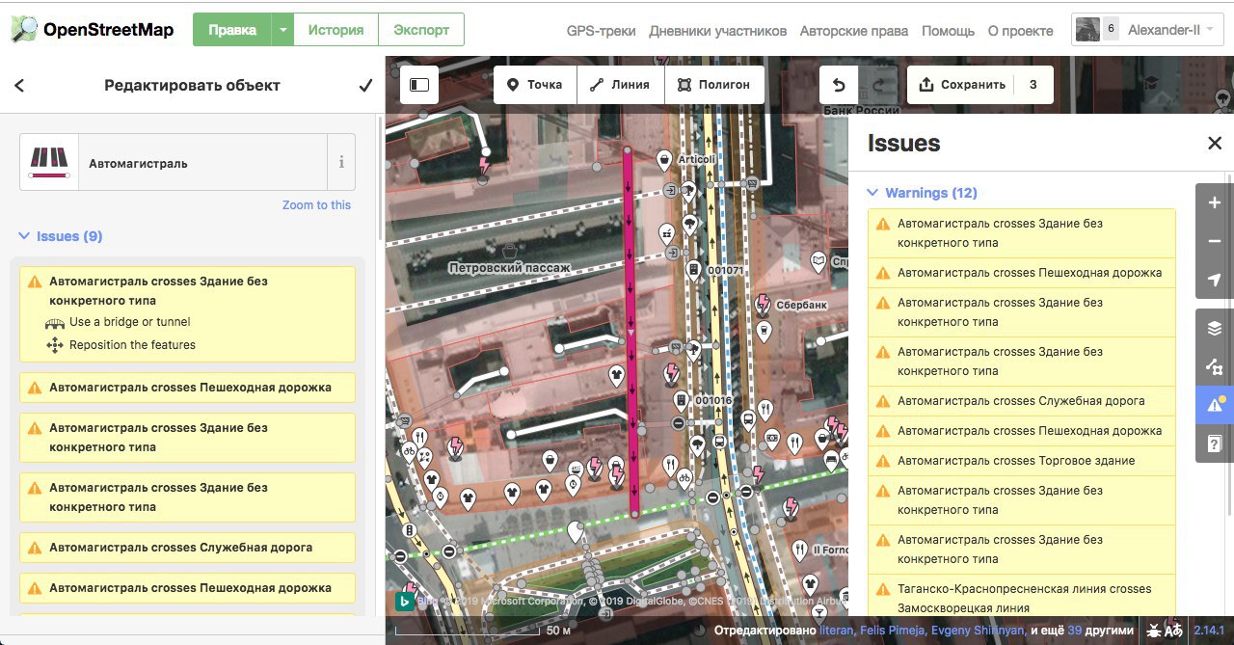Toggle the sidebar panel icon
1234x645 pixels.
tap(419, 85)
